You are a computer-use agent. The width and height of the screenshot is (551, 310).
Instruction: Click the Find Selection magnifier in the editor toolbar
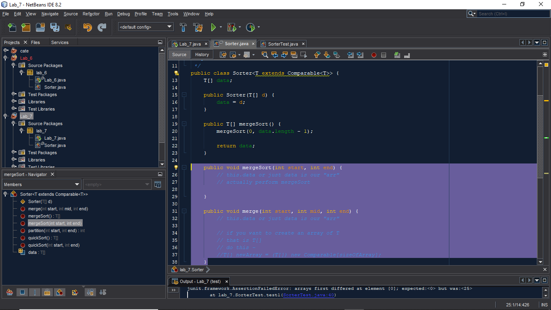pyautogui.click(x=265, y=54)
